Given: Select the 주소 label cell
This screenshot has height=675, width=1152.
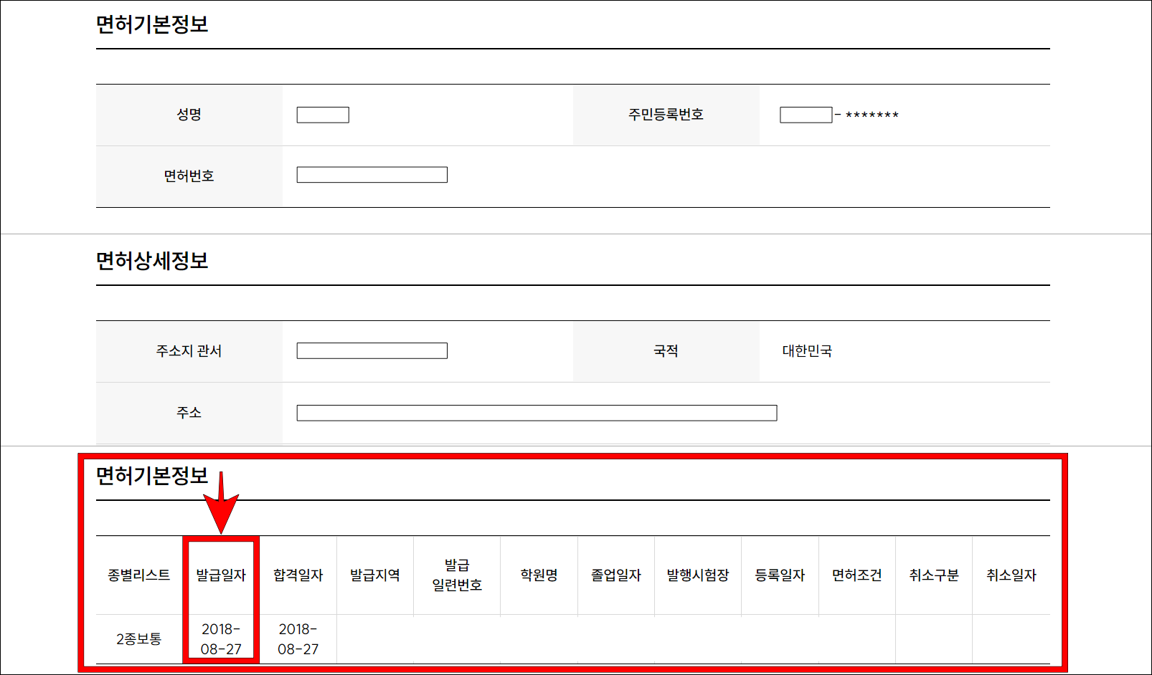Looking at the screenshot, I should (x=189, y=413).
